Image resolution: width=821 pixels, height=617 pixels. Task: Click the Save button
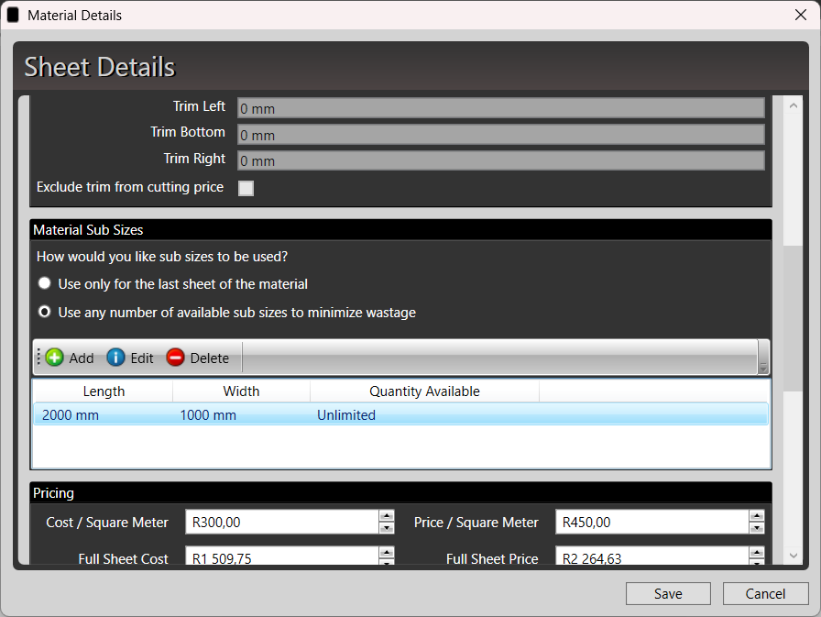[668, 594]
